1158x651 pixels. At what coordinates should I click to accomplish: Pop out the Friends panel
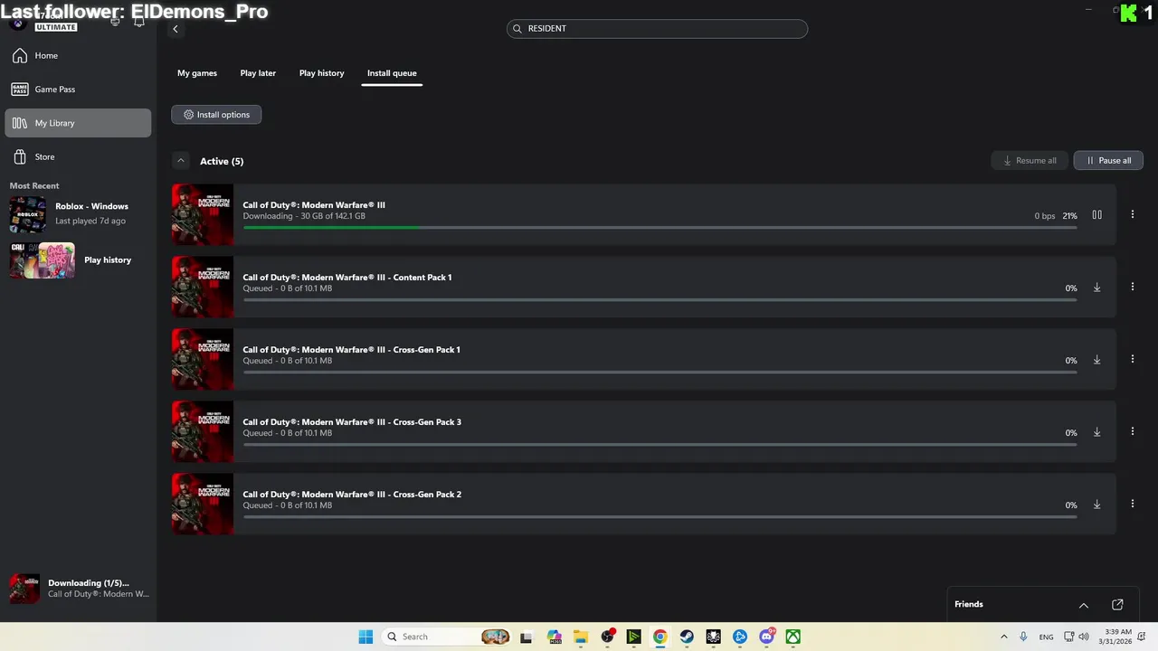[x=1117, y=604]
